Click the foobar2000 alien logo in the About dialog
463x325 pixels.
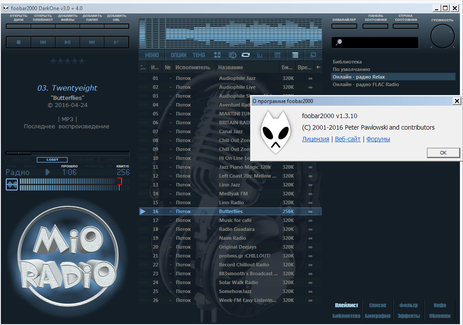click(x=275, y=132)
